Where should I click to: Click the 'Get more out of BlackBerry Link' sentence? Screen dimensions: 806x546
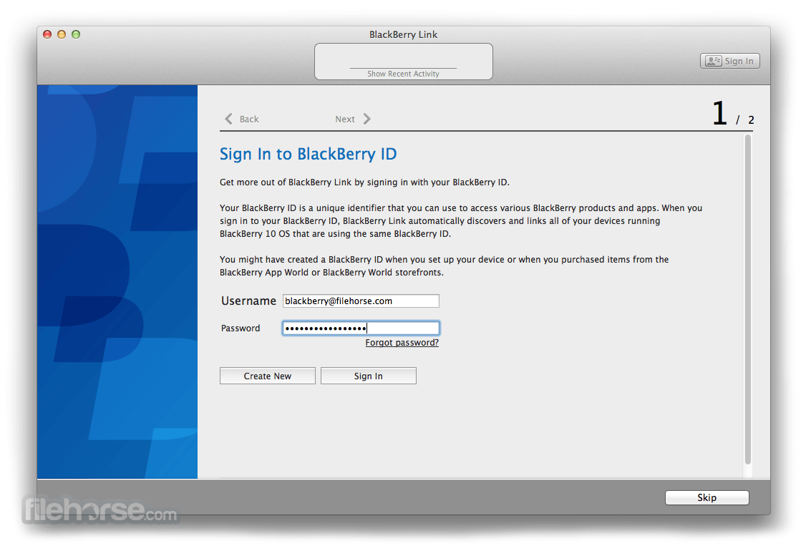click(x=364, y=182)
